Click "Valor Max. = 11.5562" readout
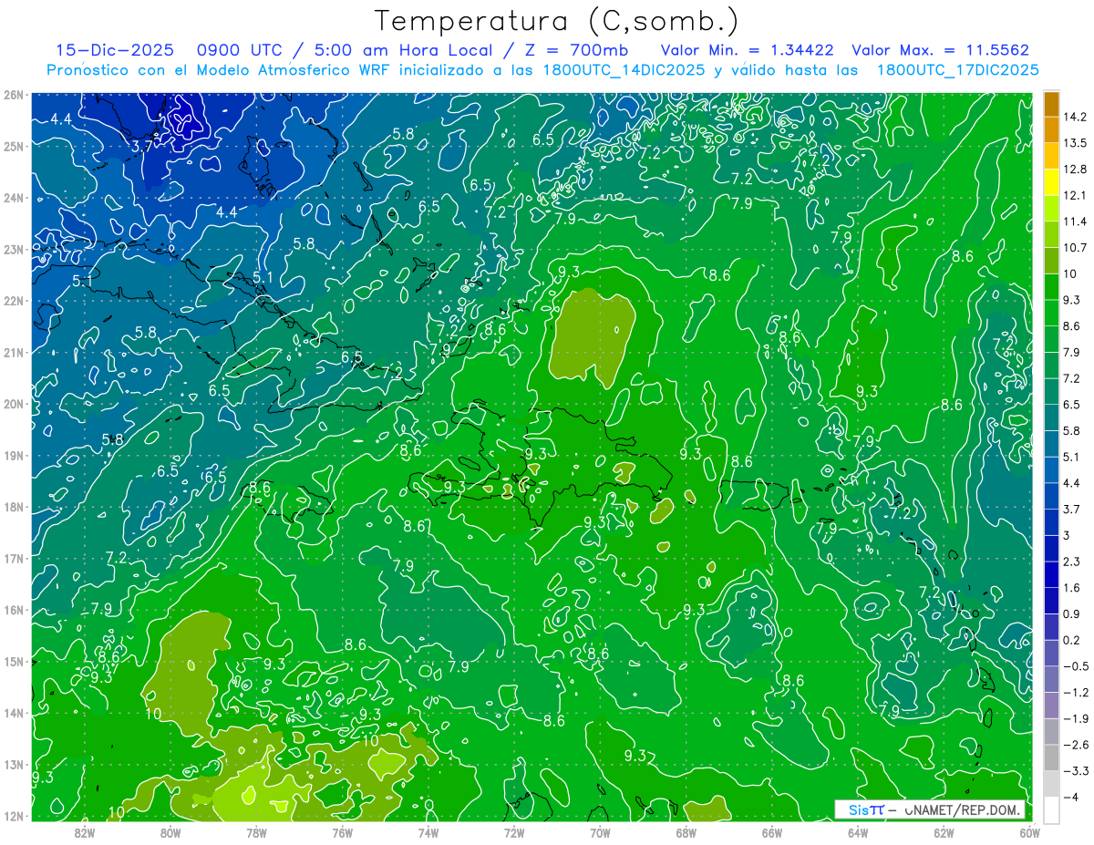Image resolution: width=1094 pixels, height=845 pixels. (942, 50)
